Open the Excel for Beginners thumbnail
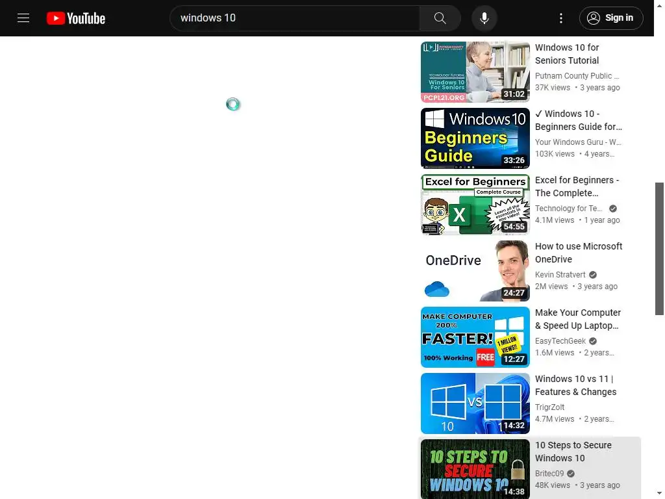The image size is (665, 499). 475,204
